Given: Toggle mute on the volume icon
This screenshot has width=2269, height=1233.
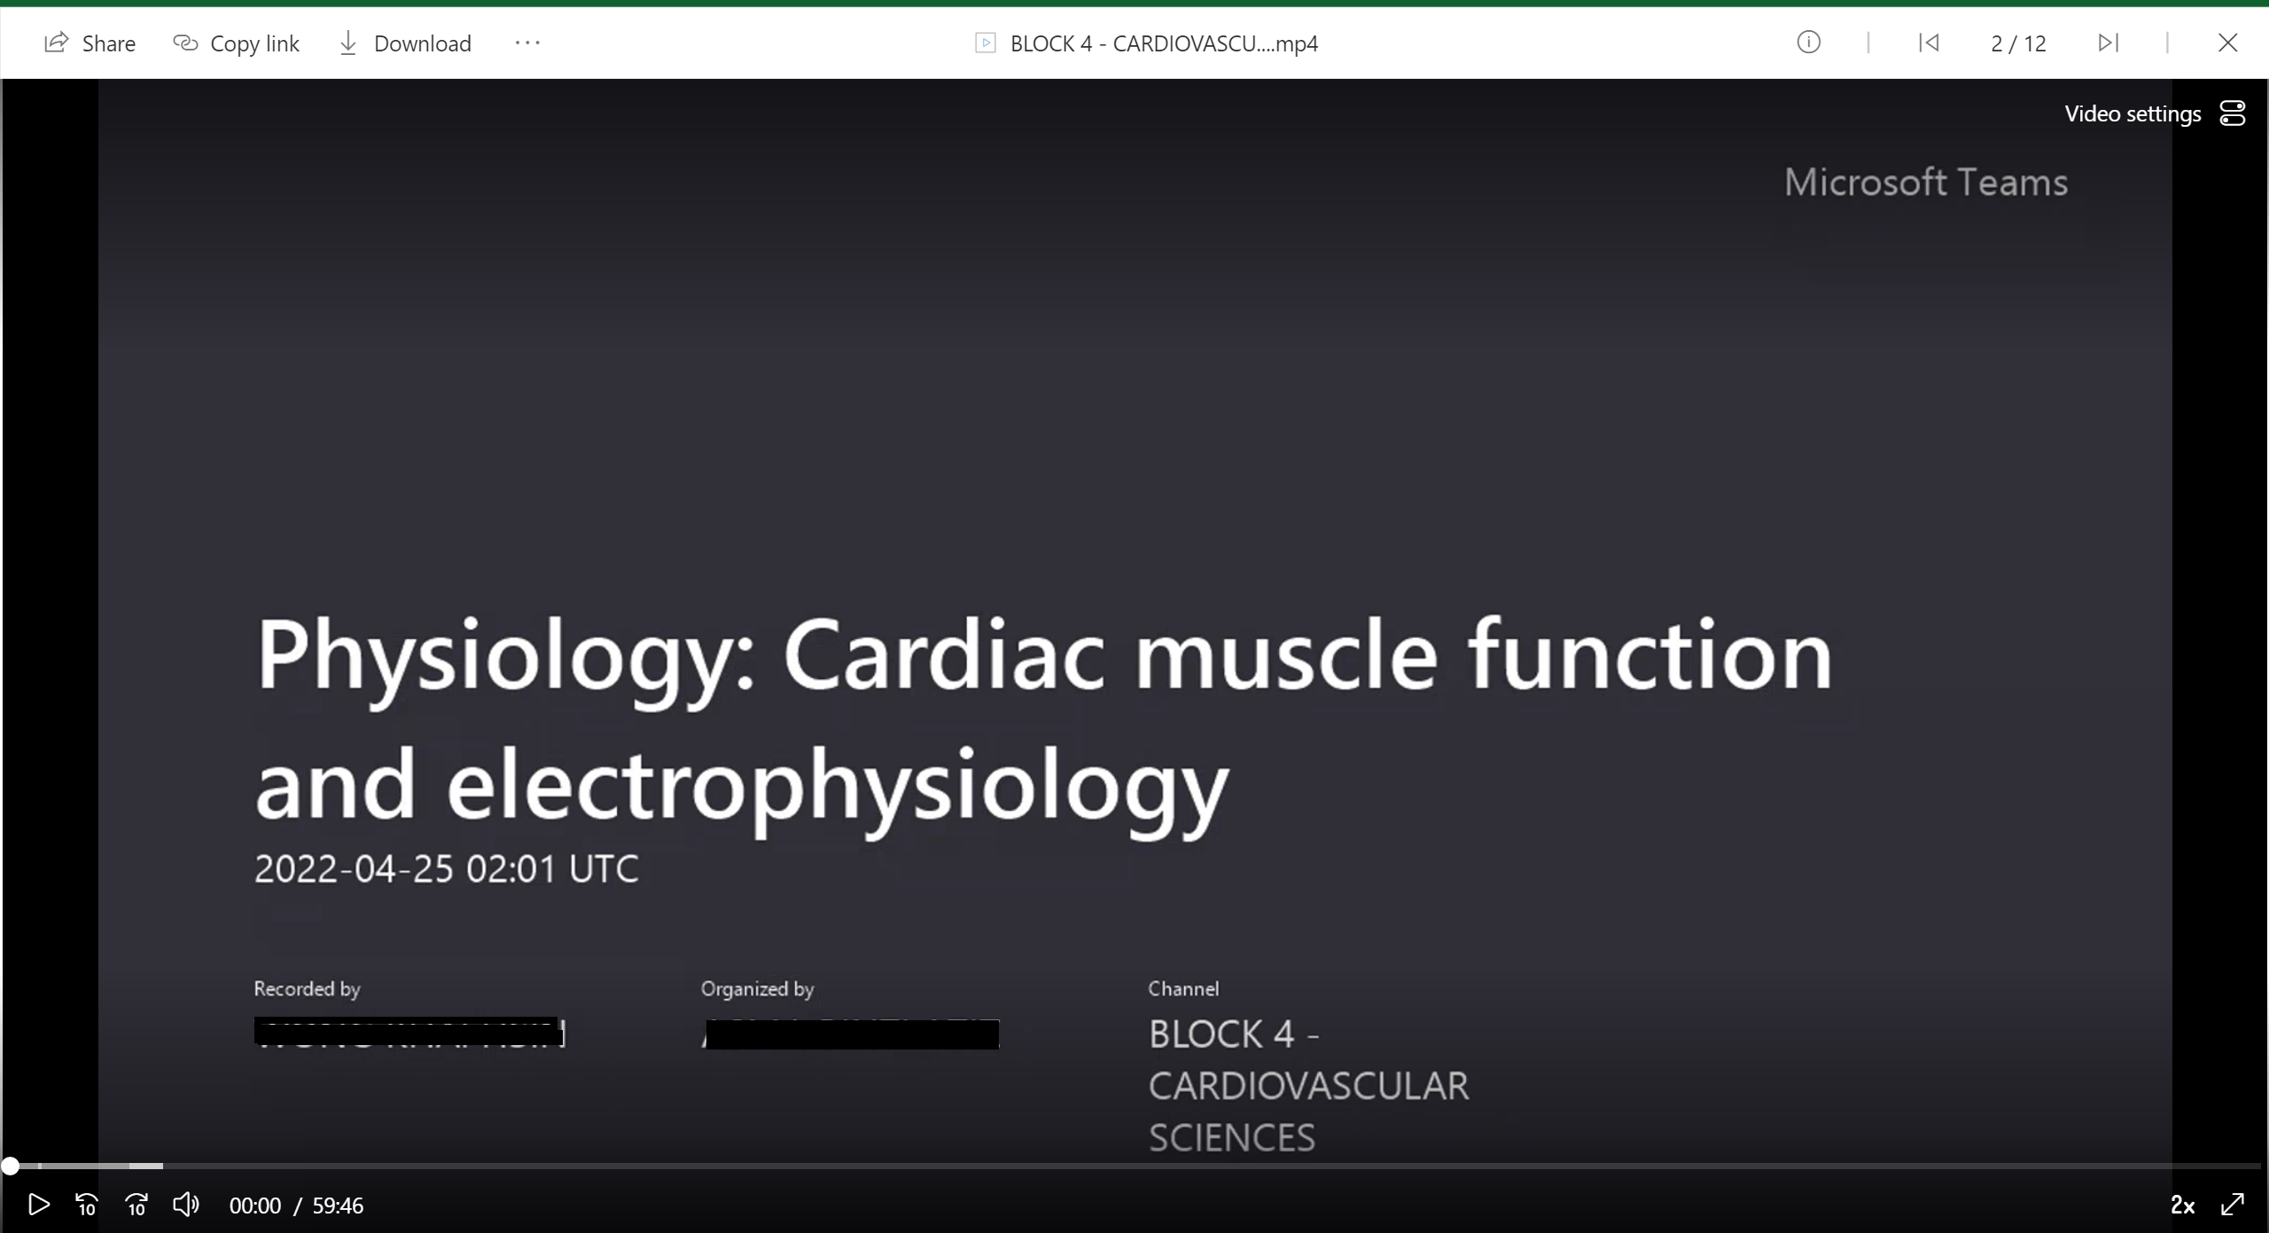Looking at the screenshot, I should (x=185, y=1206).
